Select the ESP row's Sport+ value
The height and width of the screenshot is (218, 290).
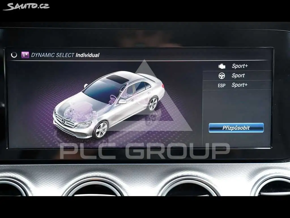point(240,85)
